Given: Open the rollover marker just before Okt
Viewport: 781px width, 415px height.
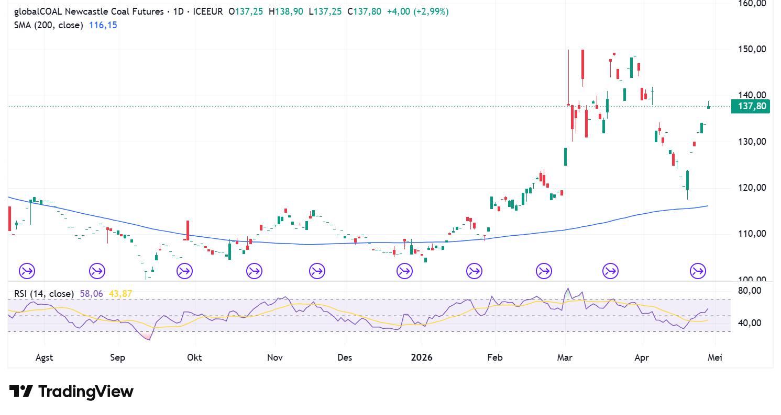Looking at the screenshot, I should [x=184, y=271].
